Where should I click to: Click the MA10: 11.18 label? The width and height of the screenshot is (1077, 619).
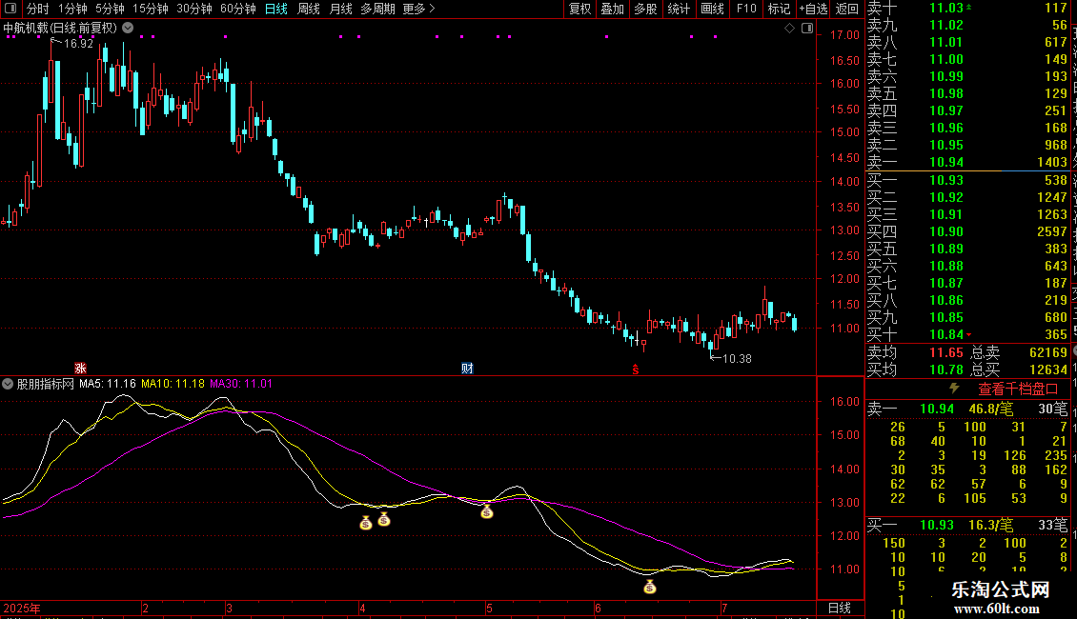coord(173,384)
